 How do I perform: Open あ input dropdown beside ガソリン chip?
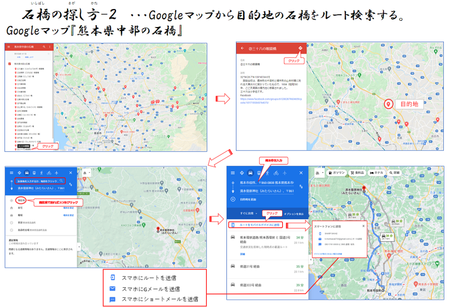click(319, 173)
